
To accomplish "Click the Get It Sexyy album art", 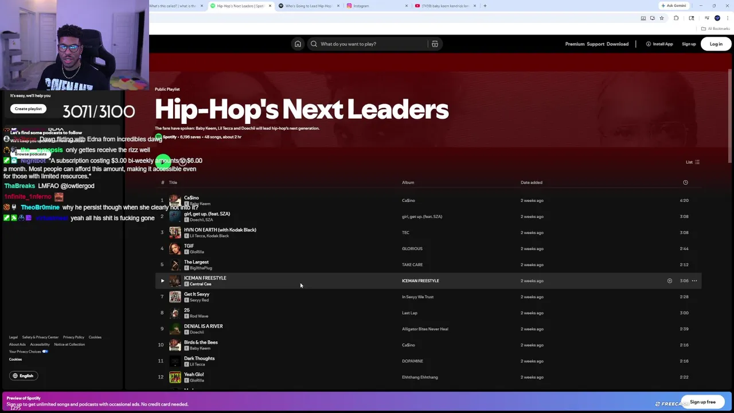I will pos(175,297).
